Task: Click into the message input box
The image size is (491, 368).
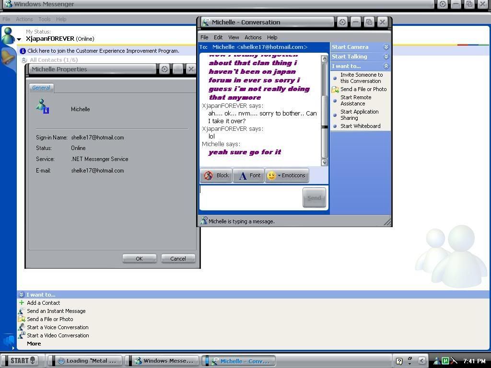Action: point(251,197)
